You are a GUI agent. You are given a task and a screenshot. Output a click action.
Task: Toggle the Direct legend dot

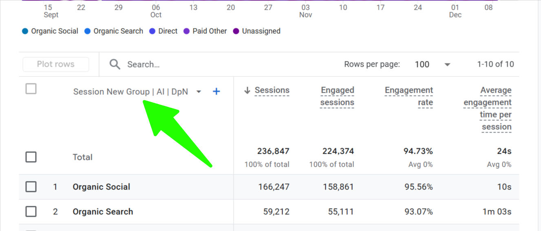click(x=152, y=31)
